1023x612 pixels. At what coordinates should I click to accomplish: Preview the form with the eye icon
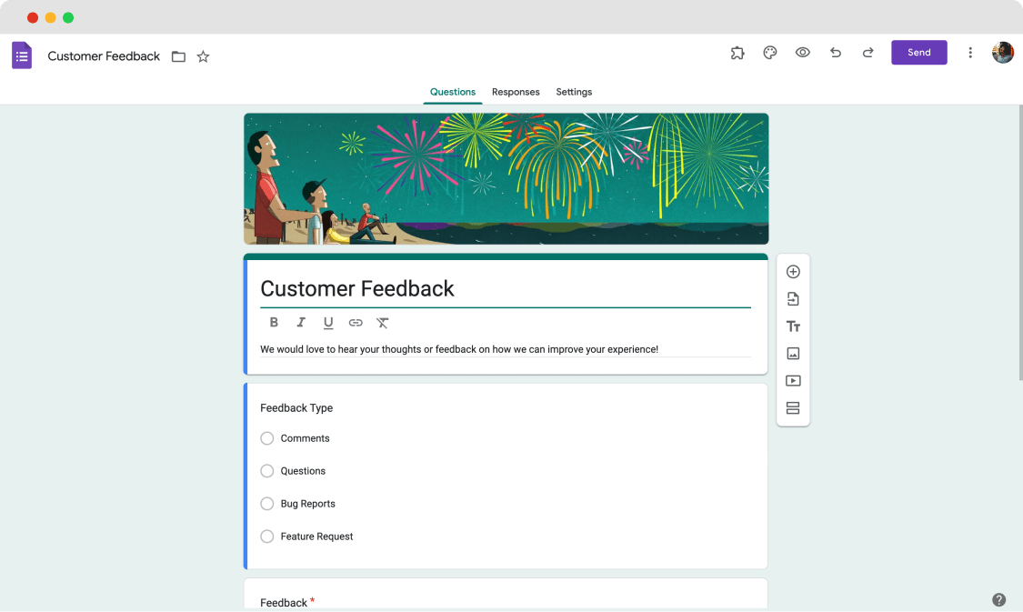803,52
